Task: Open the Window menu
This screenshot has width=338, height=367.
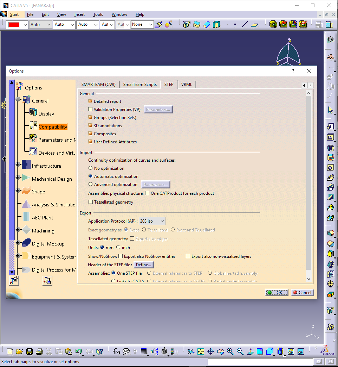Action: click(119, 14)
